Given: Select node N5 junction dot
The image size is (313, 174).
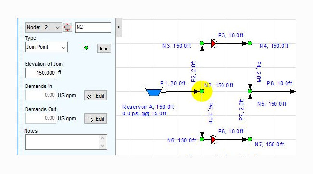Looking at the screenshot, I should [x=250, y=91].
